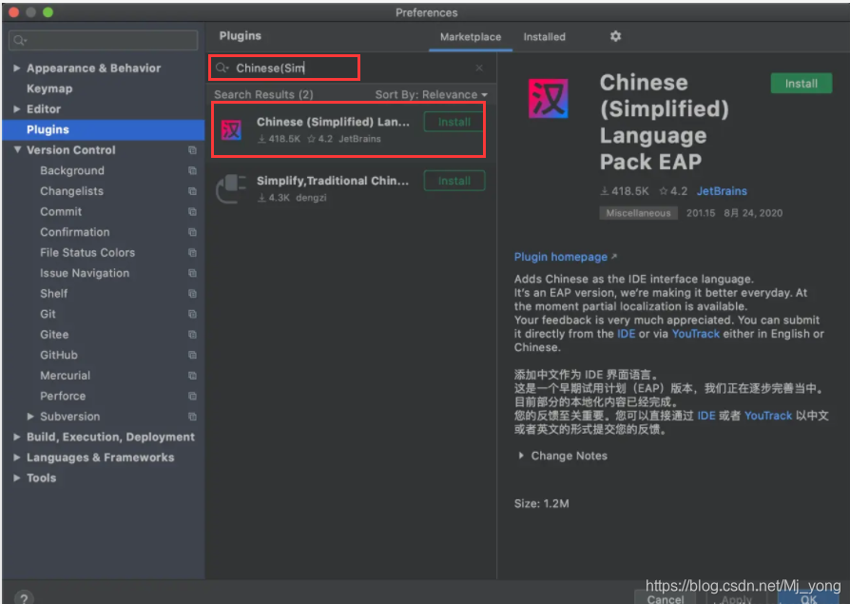Screen dimensions: 850x604
Task: Open File Status Colors settings
Action: coord(87,253)
